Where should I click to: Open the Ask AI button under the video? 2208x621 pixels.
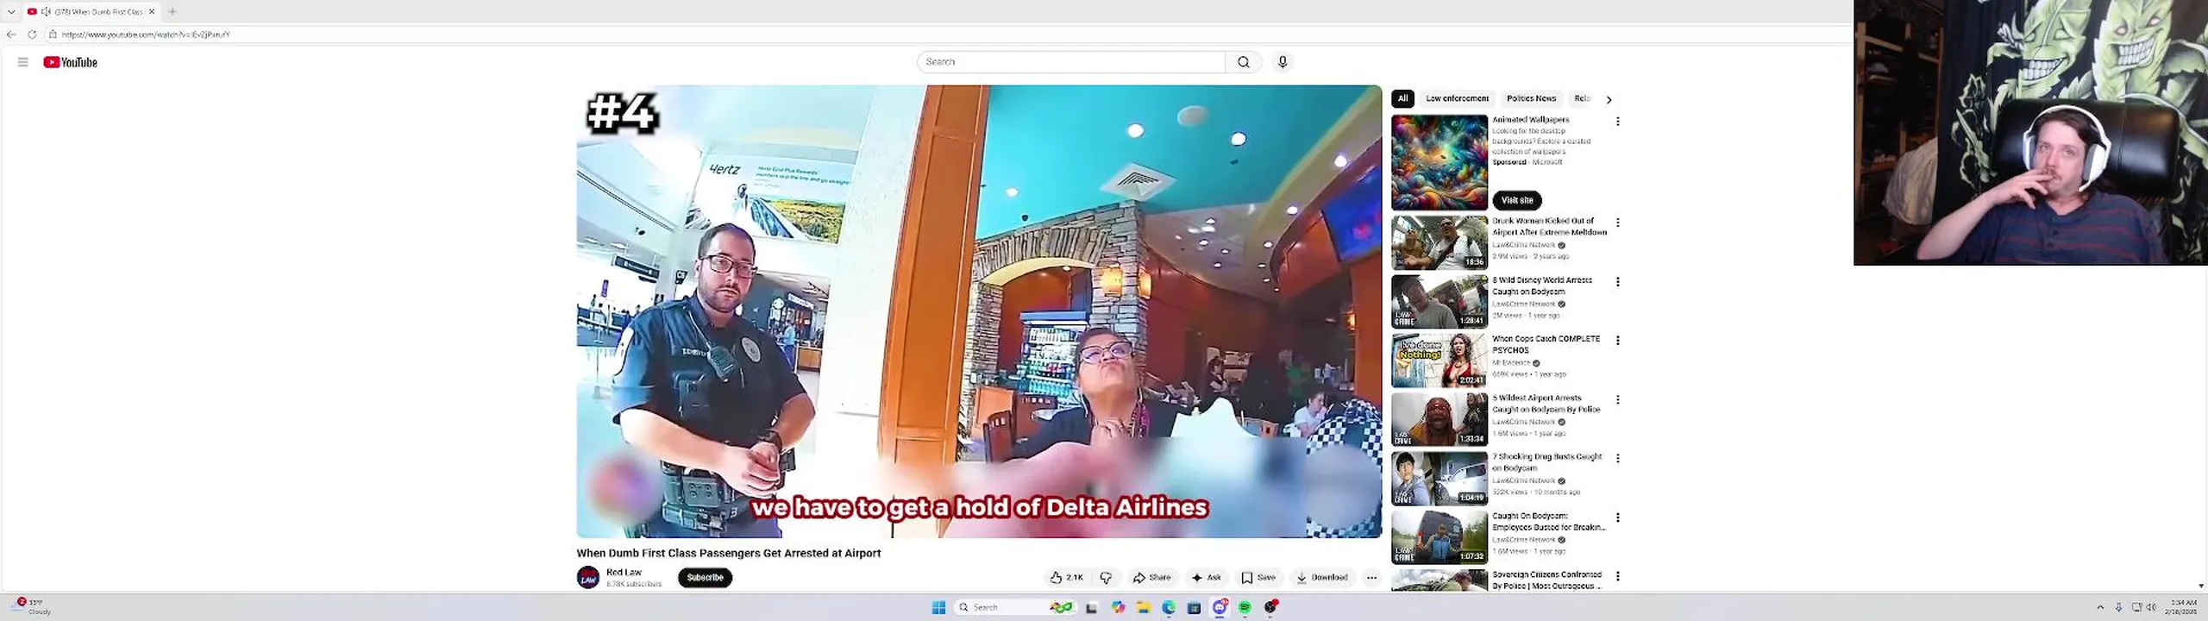[1206, 578]
